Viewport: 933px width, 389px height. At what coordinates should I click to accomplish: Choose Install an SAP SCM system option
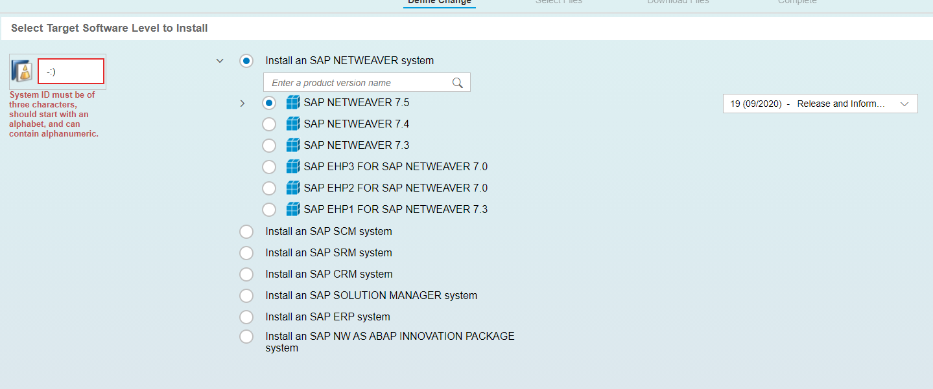pyautogui.click(x=246, y=232)
